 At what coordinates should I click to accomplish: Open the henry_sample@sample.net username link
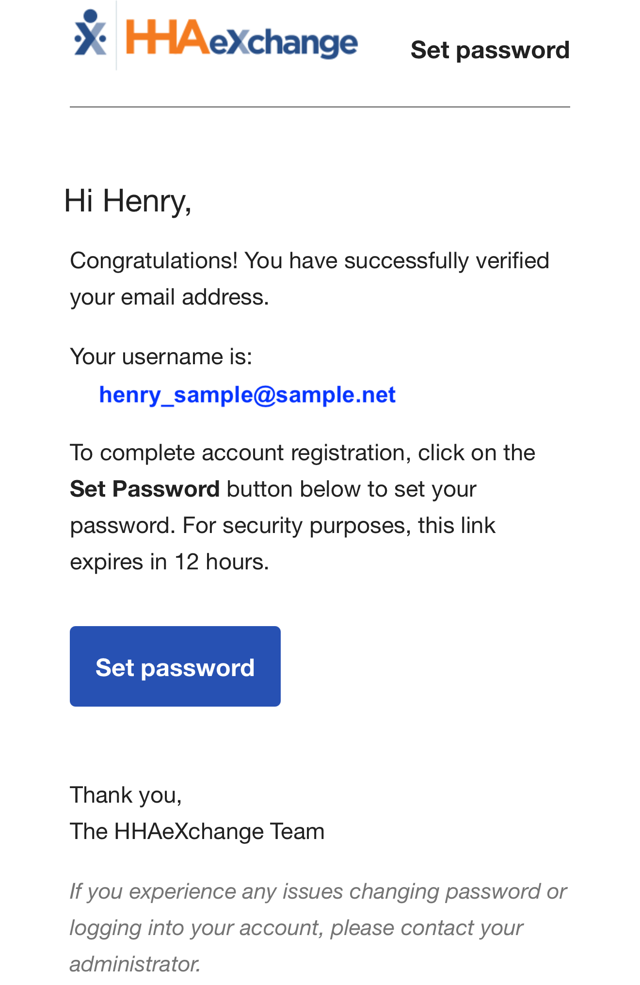click(x=247, y=395)
